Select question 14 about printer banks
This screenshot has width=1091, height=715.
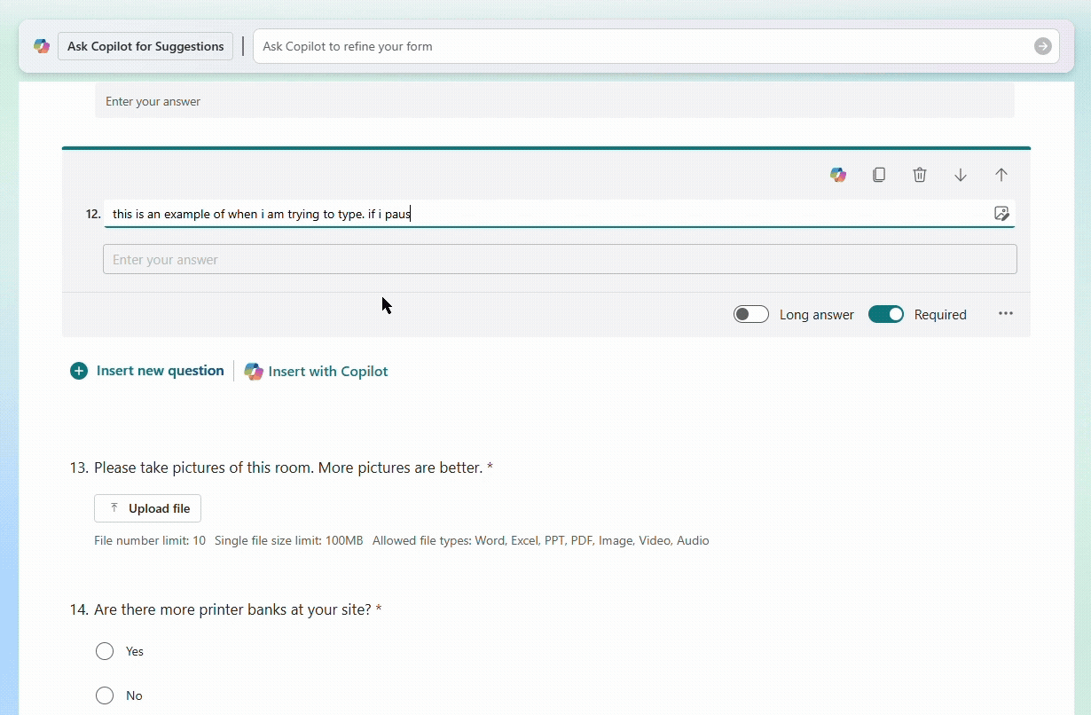pyautogui.click(x=225, y=609)
